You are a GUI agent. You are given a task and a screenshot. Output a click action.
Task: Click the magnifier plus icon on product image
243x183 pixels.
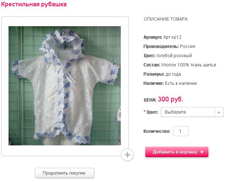[127, 155]
